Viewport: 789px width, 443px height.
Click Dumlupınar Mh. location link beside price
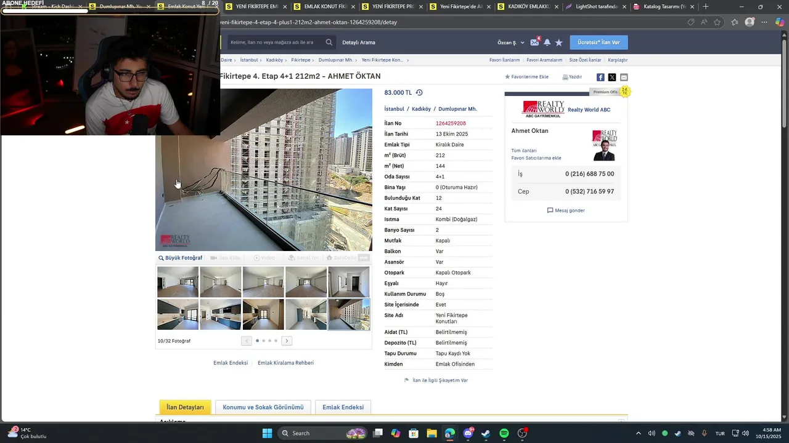(457, 109)
